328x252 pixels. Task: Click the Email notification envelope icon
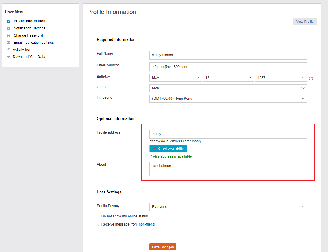(8, 43)
